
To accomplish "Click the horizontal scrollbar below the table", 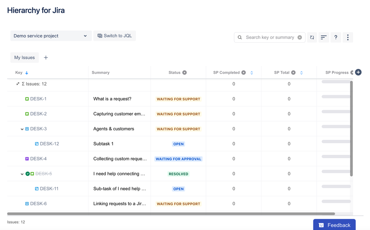I will point(171,214).
